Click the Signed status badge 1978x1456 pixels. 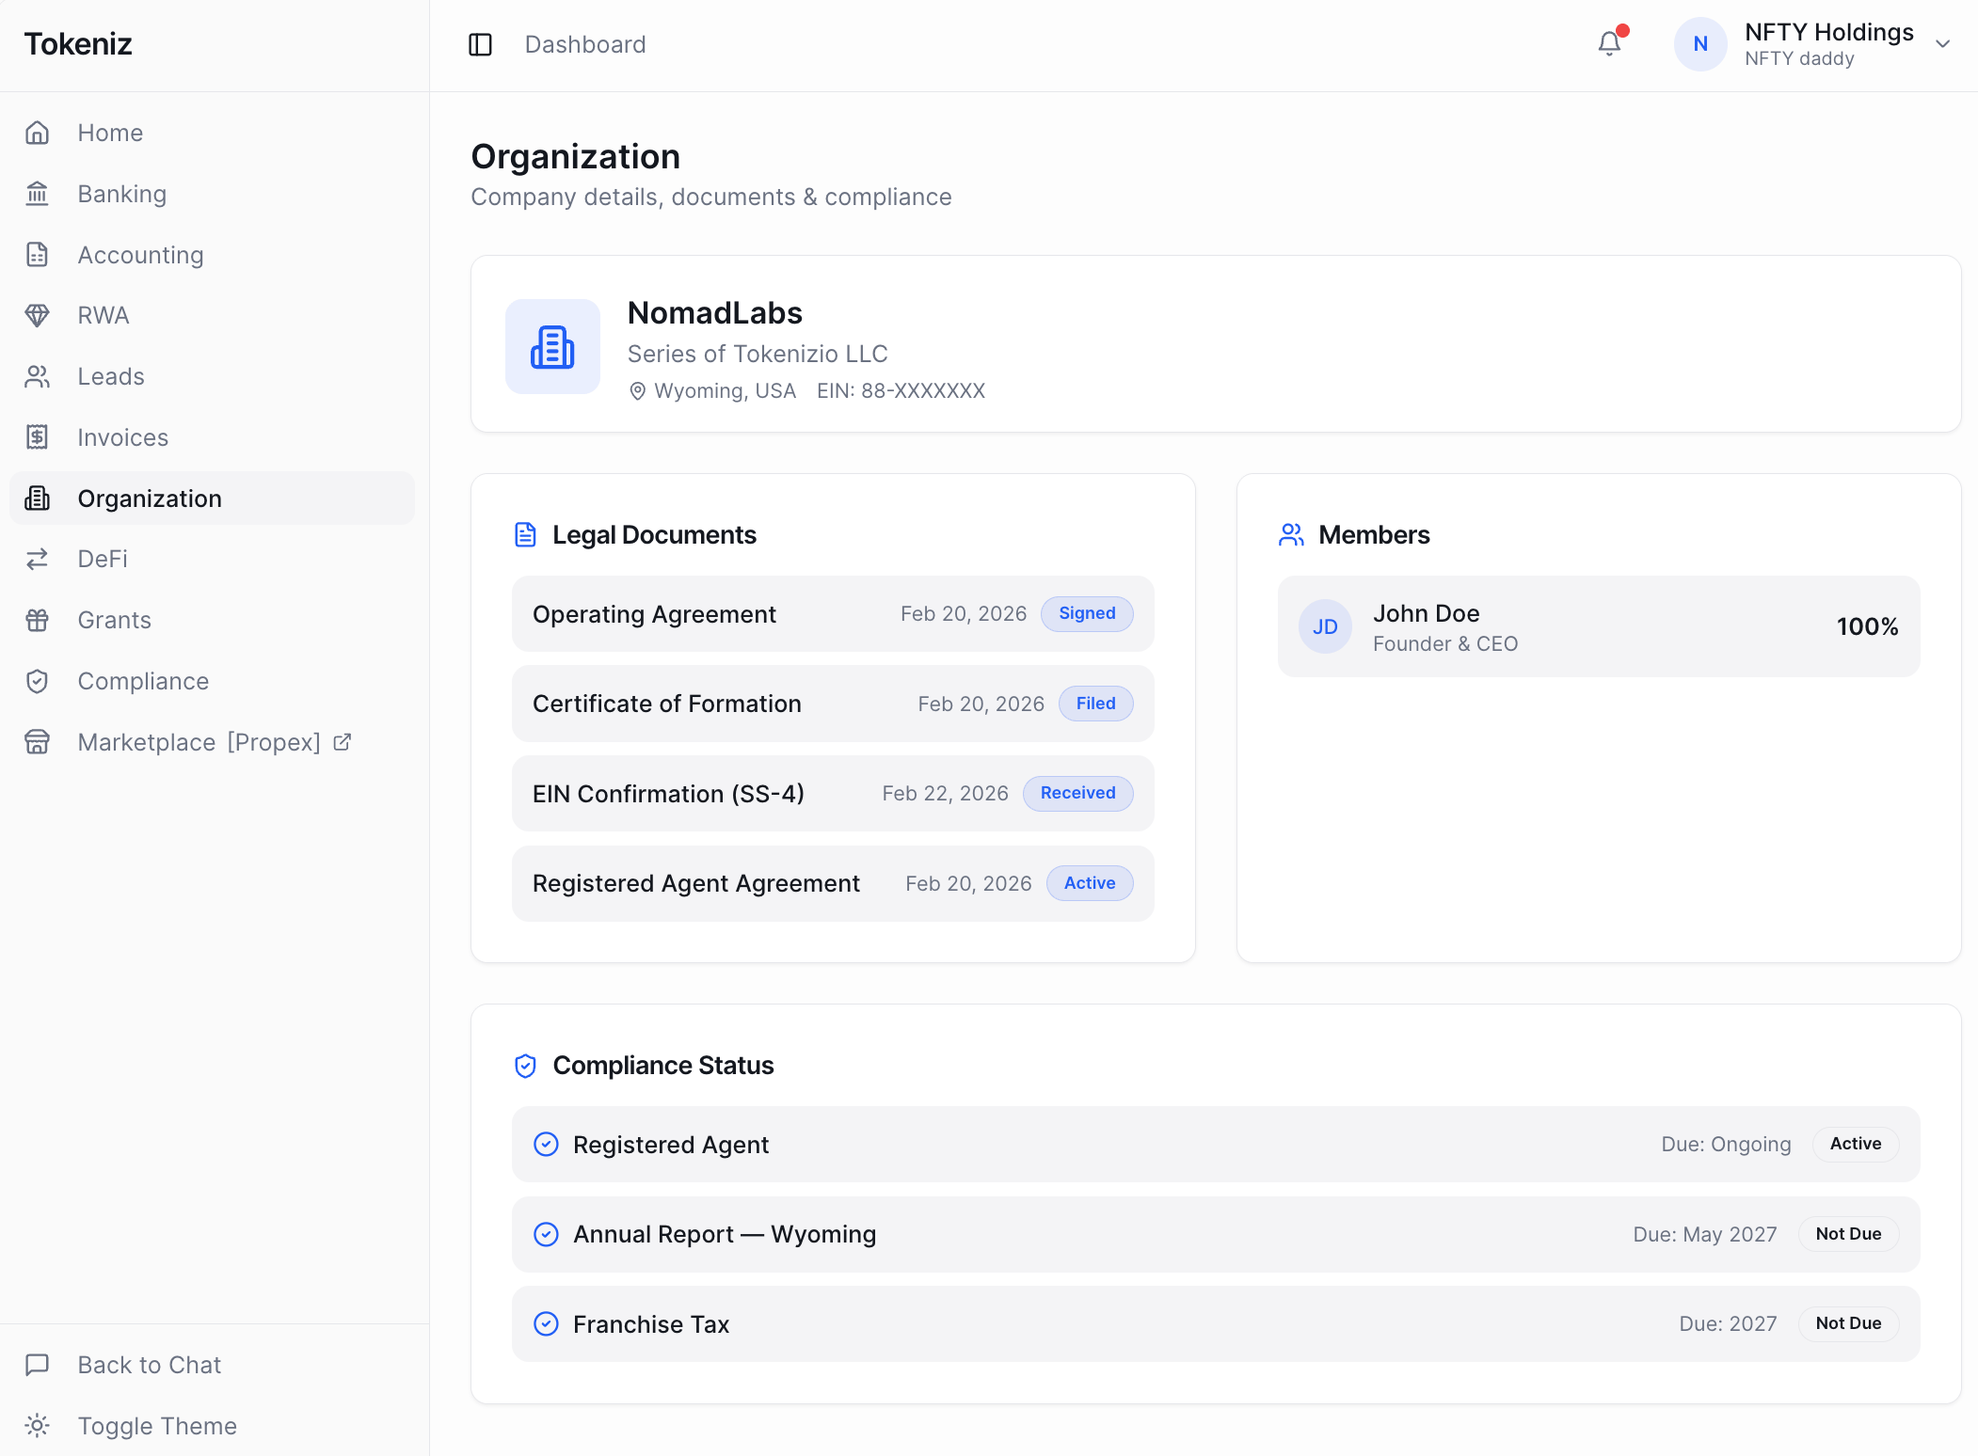pyautogui.click(x=1086, y=613)
